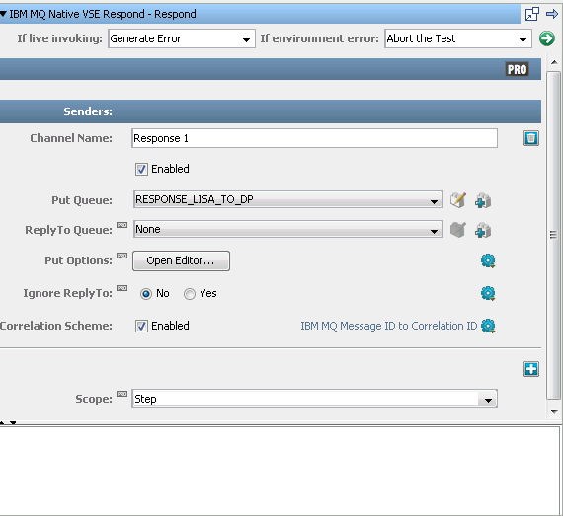Click the Open Editor button
Image resolution: width=563 pixels, height=516 pixels.
181,260
